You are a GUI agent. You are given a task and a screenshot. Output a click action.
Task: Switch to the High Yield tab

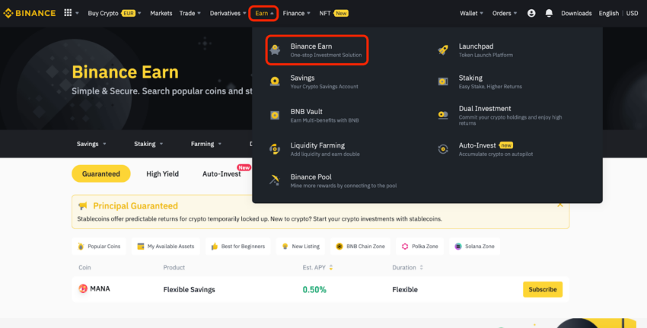click(163, 174)
